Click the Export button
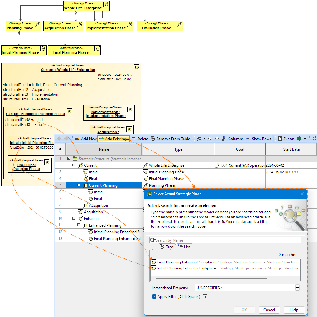The image size is (317, 317). click(x=286, y=139)
